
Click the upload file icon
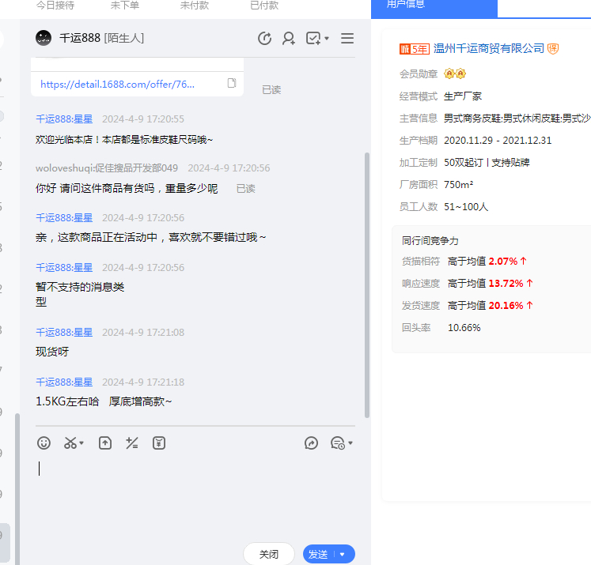point(104,443)
